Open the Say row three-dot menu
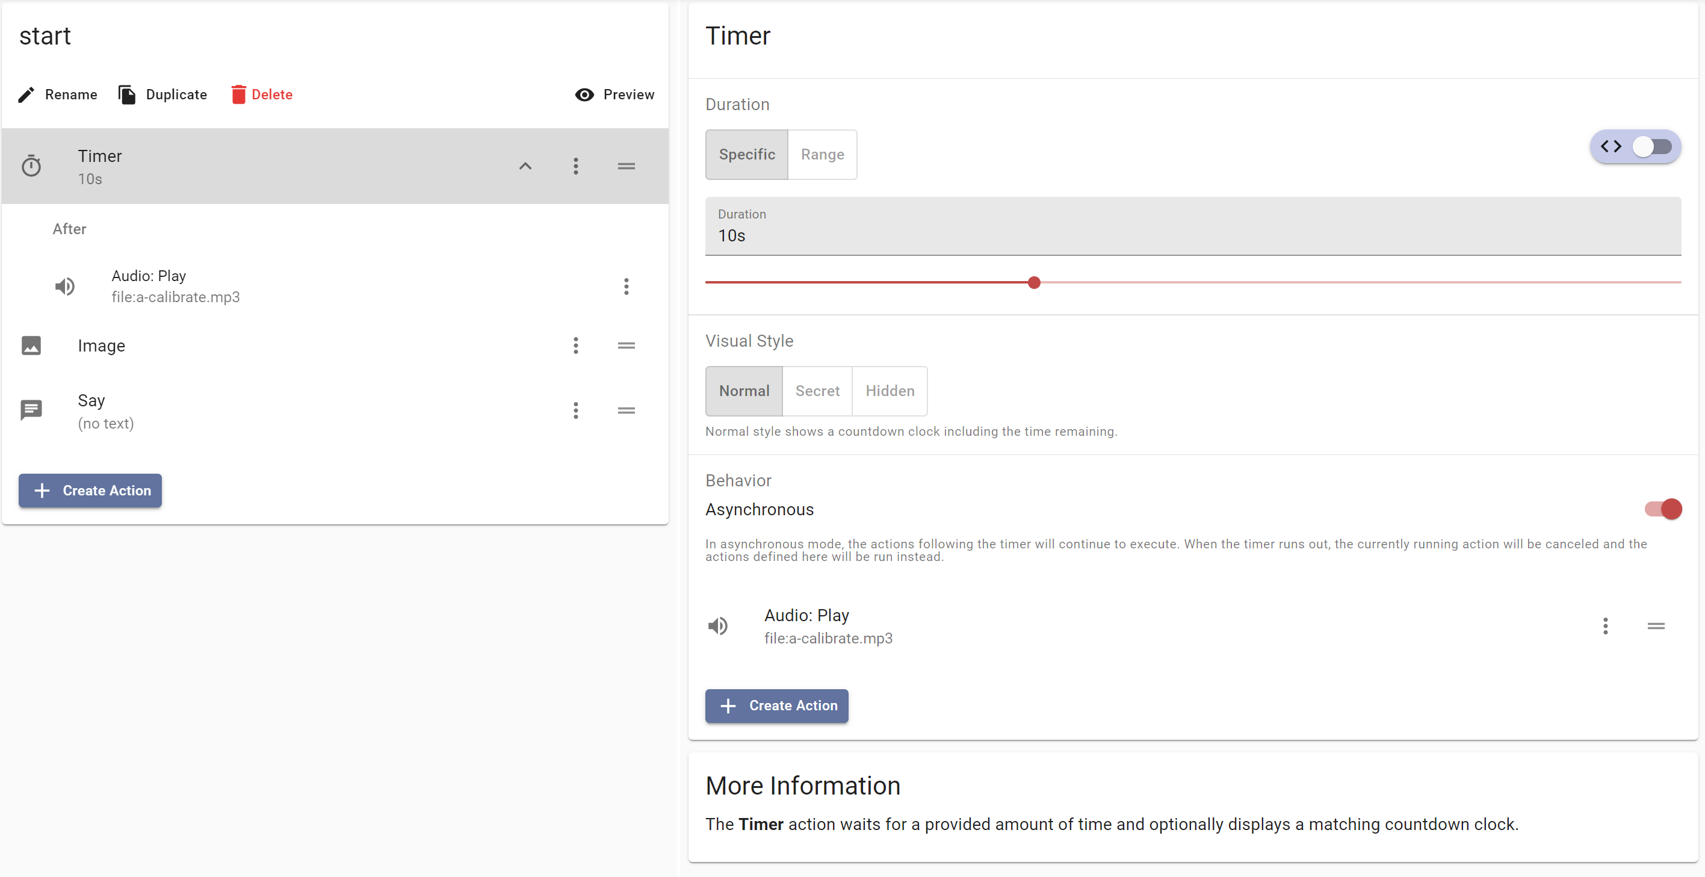The image size is (1705, 877). pos(576,411)
